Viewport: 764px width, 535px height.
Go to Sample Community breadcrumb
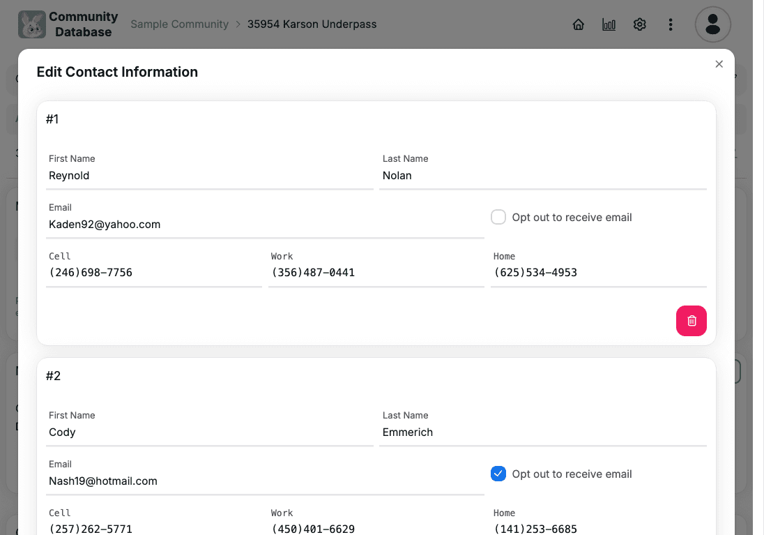[x=179, y=24]
